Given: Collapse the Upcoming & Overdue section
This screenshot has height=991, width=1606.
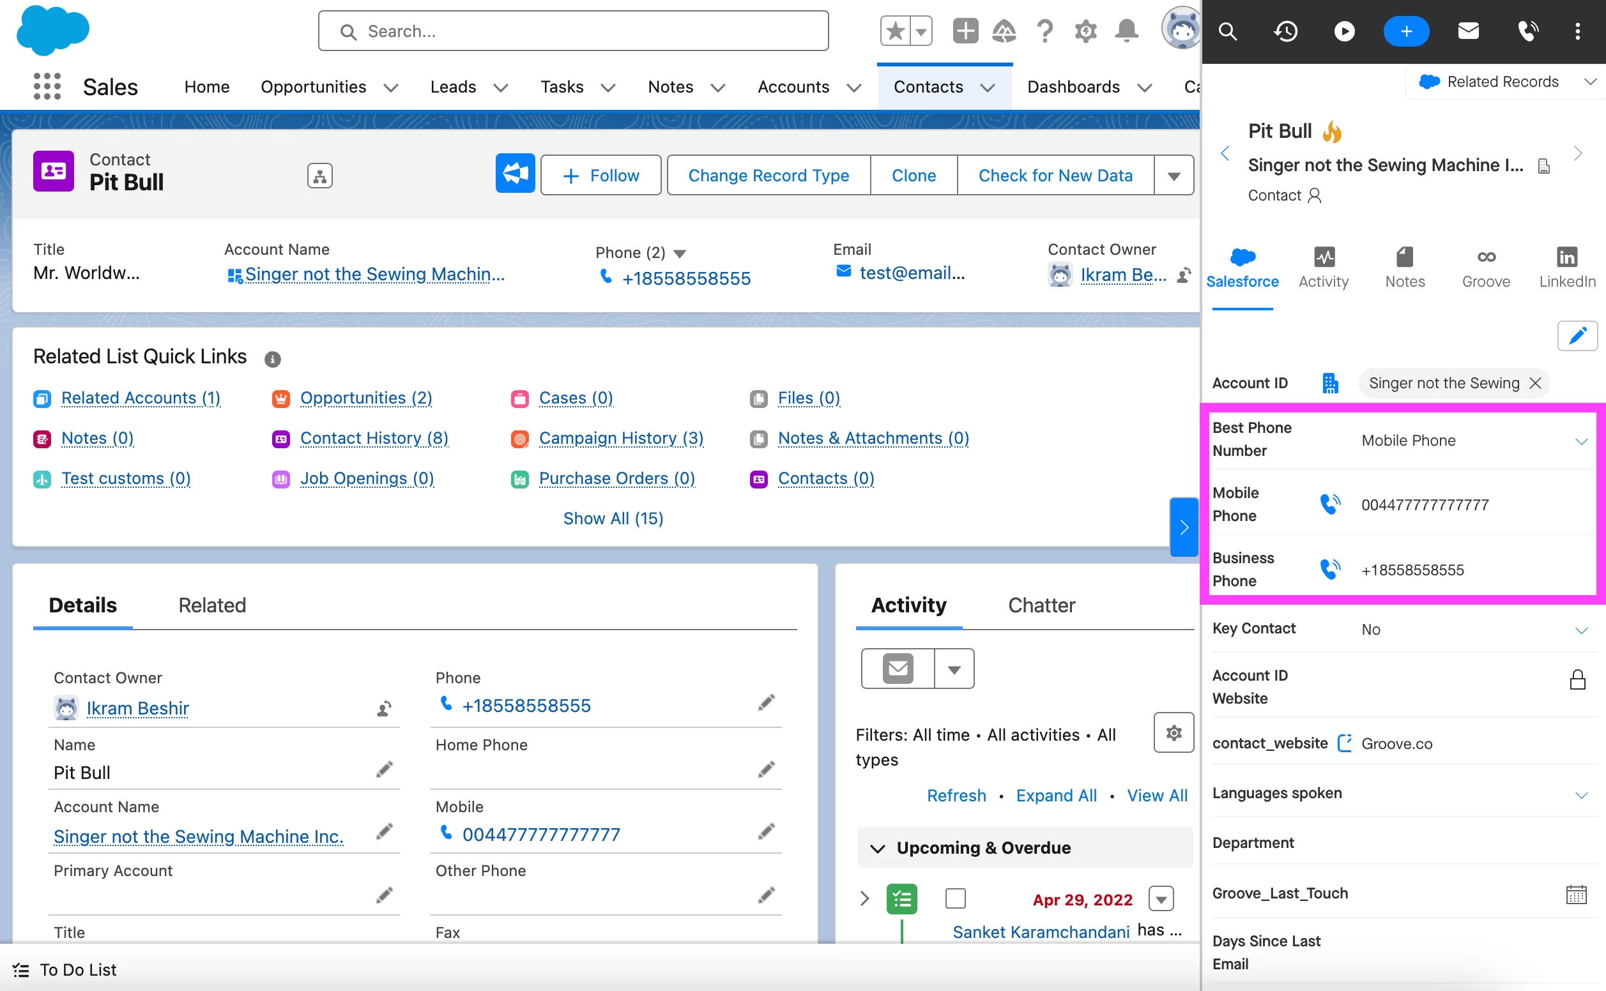Looking at the screenshot, I should 877,848.
